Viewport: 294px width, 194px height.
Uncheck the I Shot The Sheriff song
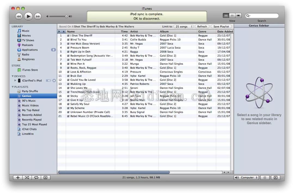68,36
